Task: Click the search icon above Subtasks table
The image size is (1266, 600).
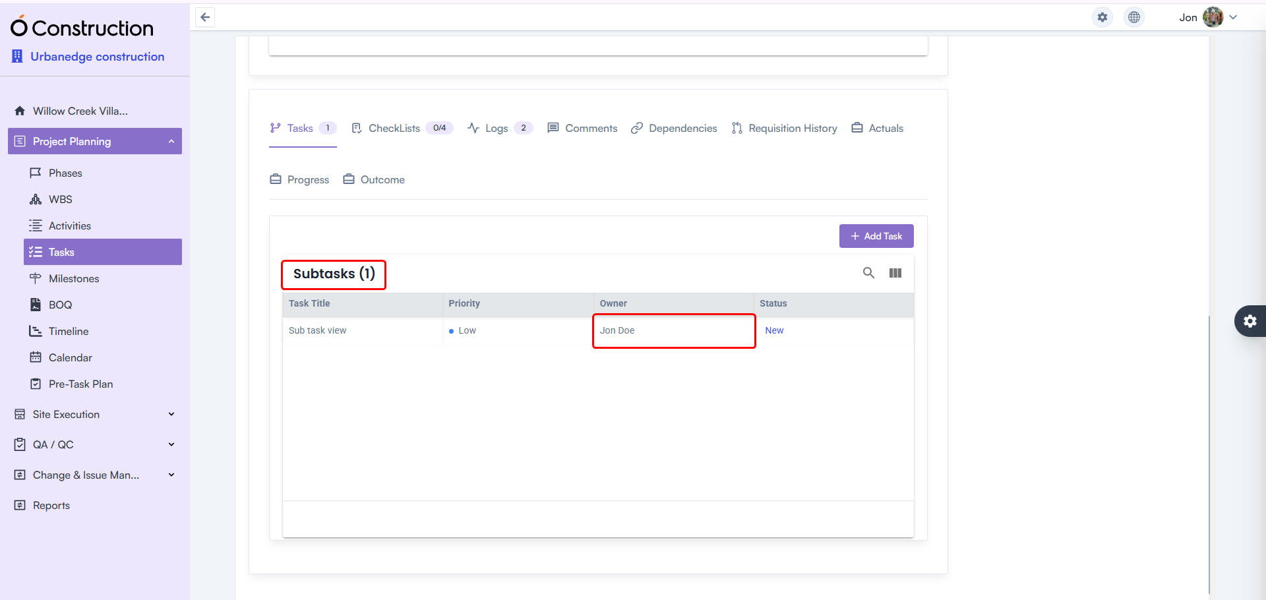Action: coord(868,272)
